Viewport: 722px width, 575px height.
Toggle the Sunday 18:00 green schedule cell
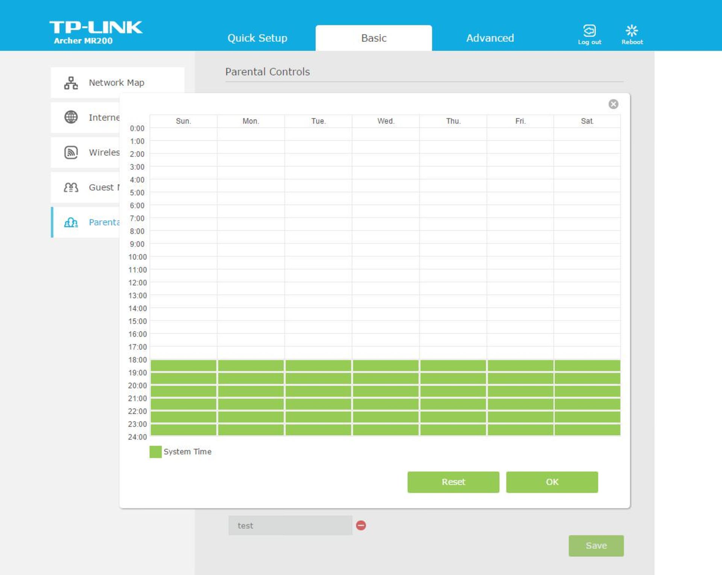click(x=183, y=365)
